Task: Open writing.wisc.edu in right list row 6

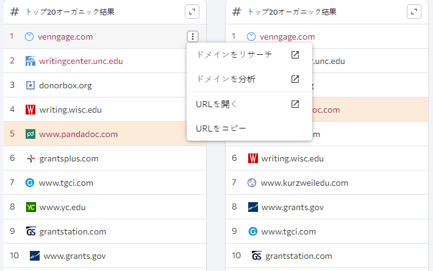Action: (293, 158)
